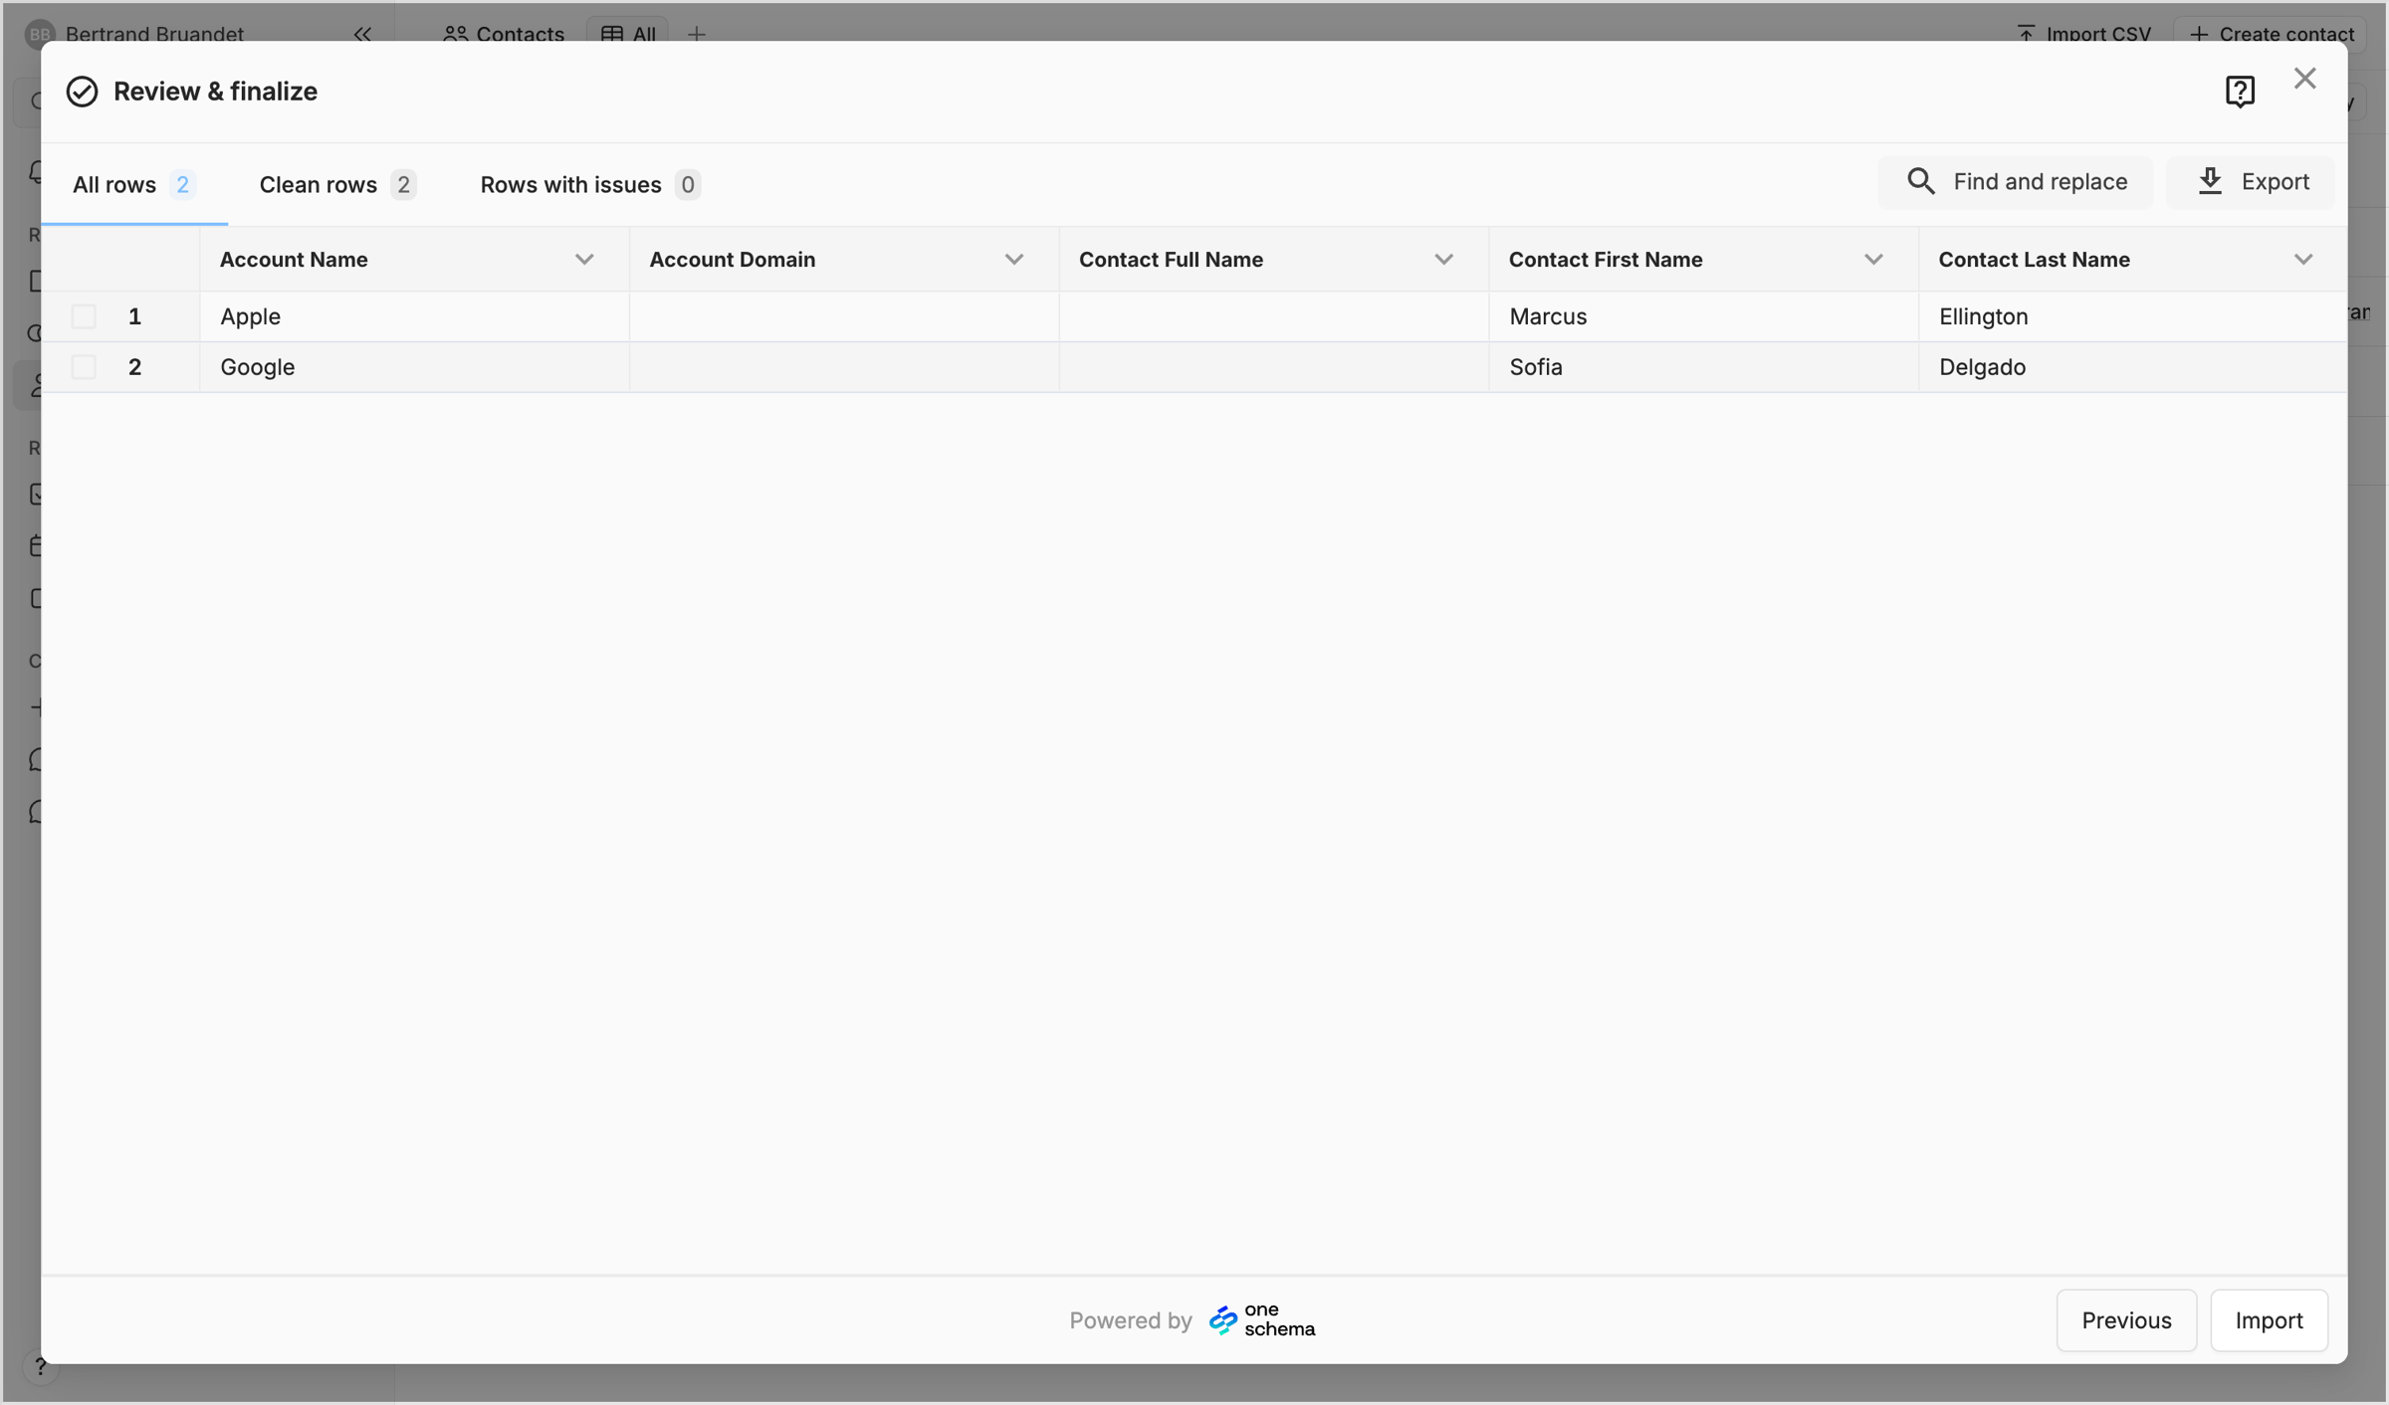Switch to the Rows with issues tab

(589, 184)
